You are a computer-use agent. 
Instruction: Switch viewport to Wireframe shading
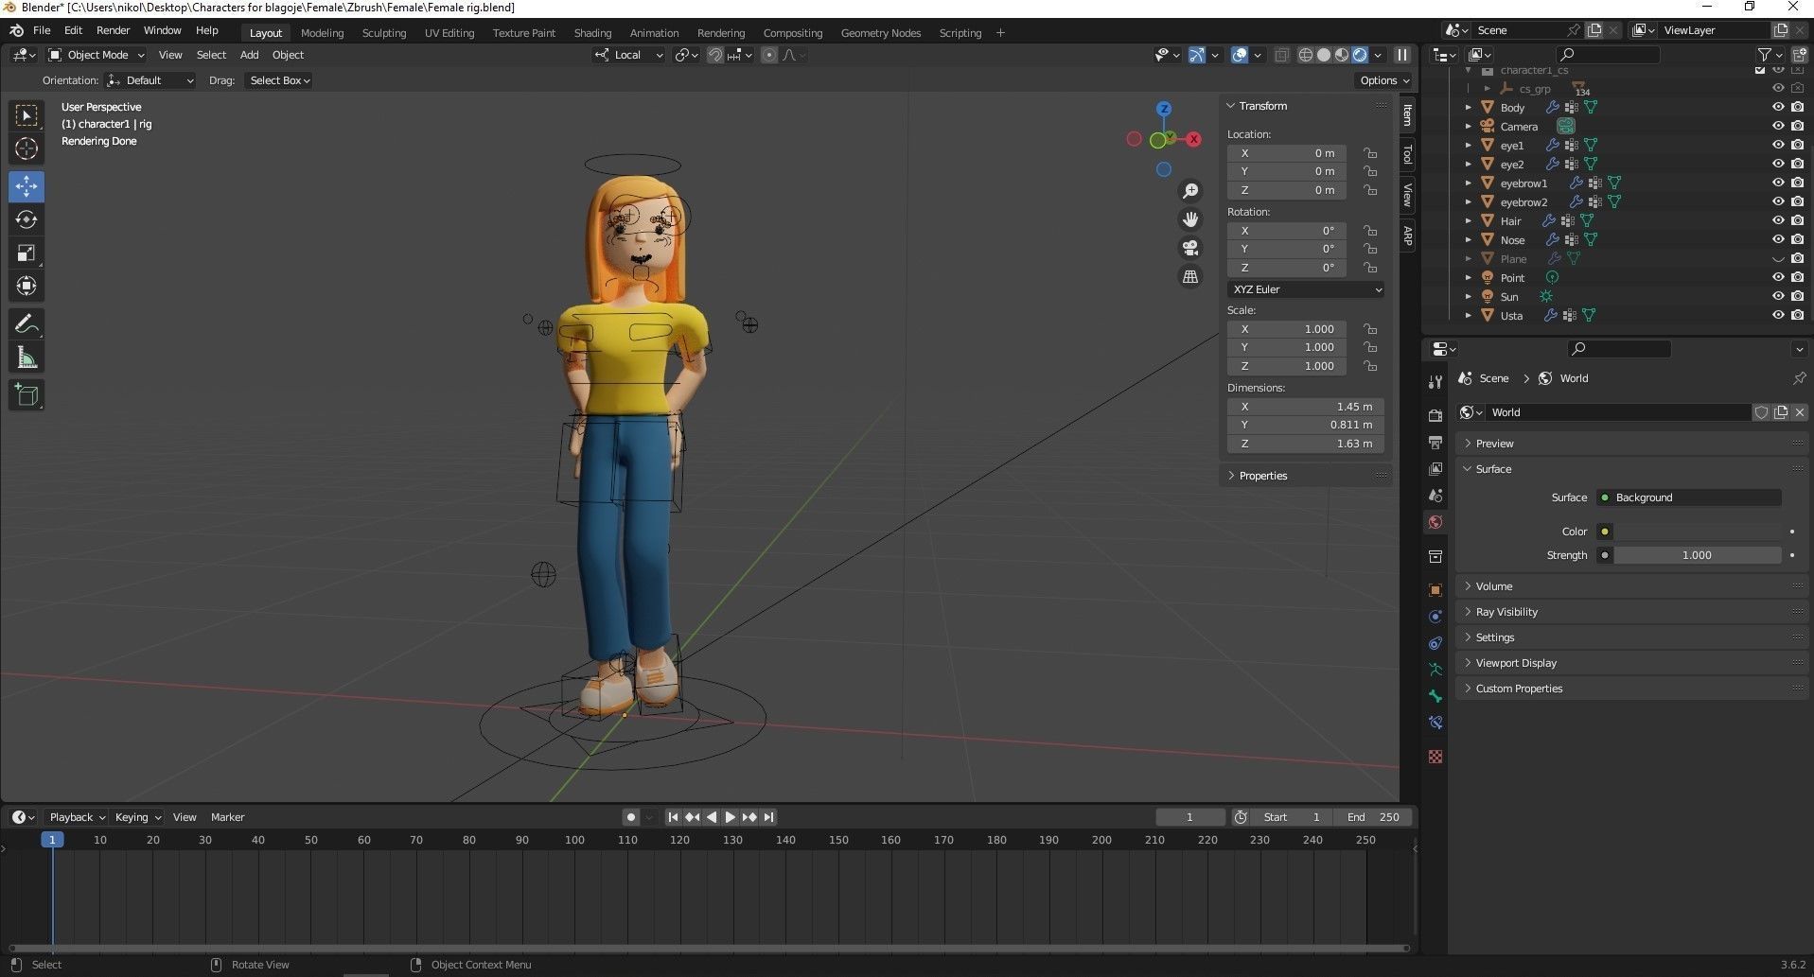click(x=1306, y=55)
